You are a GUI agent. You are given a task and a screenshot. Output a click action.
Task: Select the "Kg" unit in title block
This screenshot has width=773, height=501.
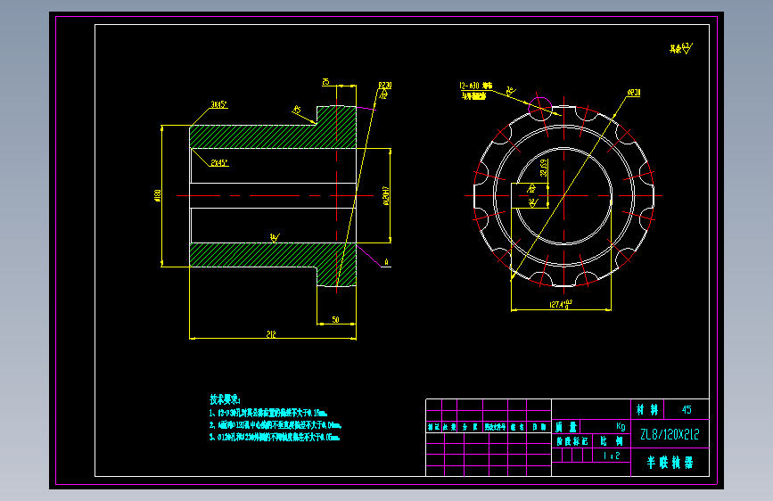point(621,426)
